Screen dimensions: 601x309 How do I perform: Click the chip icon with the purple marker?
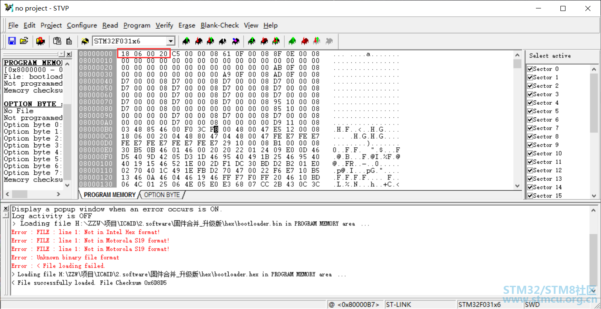235,41
